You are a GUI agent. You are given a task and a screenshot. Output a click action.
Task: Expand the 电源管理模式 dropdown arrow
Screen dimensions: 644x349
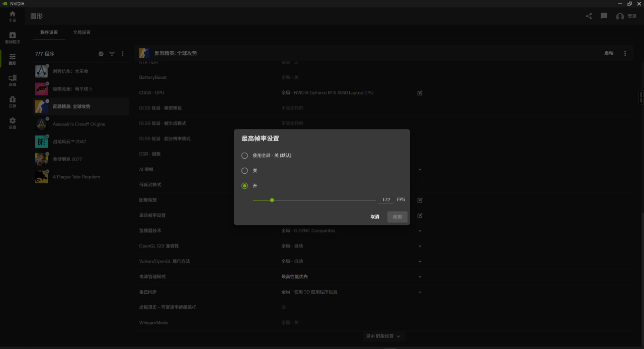click(x=420, y=277)
